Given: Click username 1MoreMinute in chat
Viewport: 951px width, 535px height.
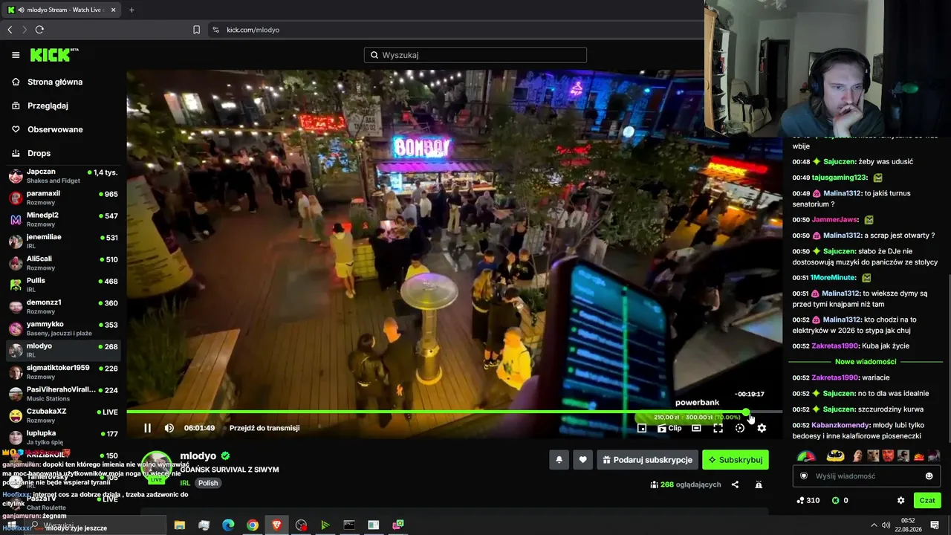Looking at the screenshot, I should coord(833,278).
